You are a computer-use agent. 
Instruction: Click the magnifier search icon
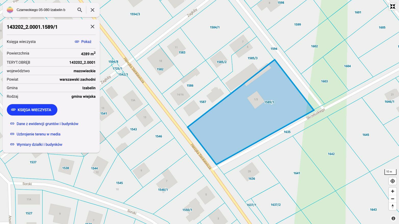(80, 10)
